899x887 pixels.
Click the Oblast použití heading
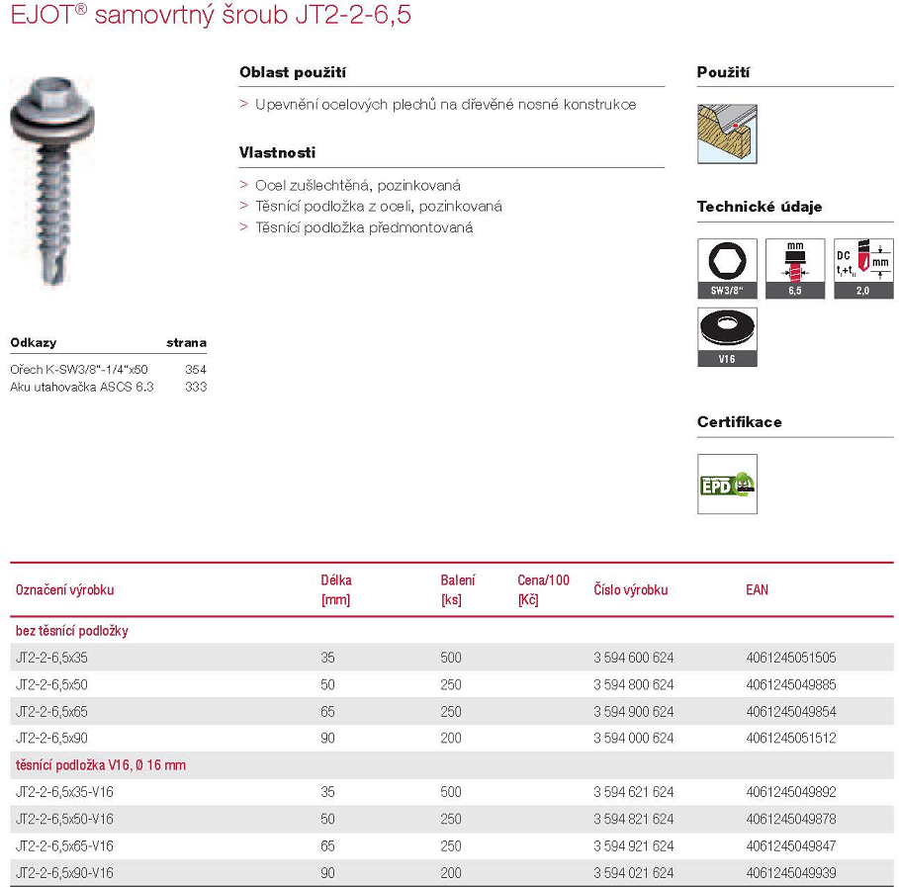293,72
